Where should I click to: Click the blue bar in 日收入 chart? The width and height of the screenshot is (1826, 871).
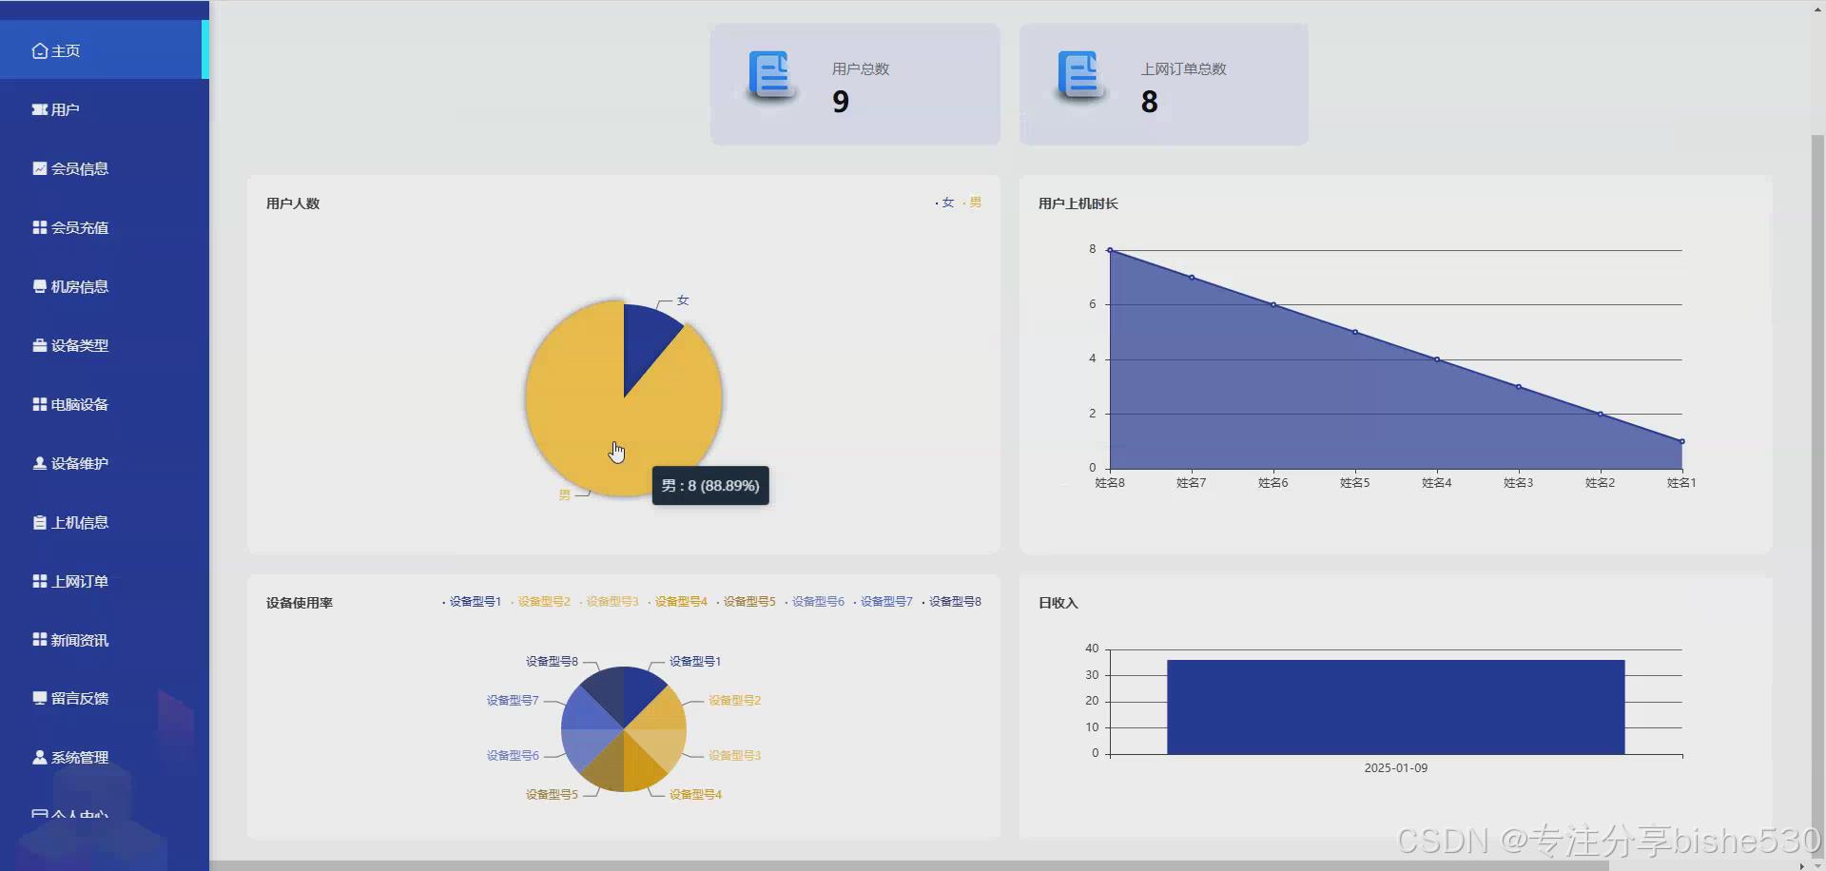pyautogui.click(x=1396, y=707)
